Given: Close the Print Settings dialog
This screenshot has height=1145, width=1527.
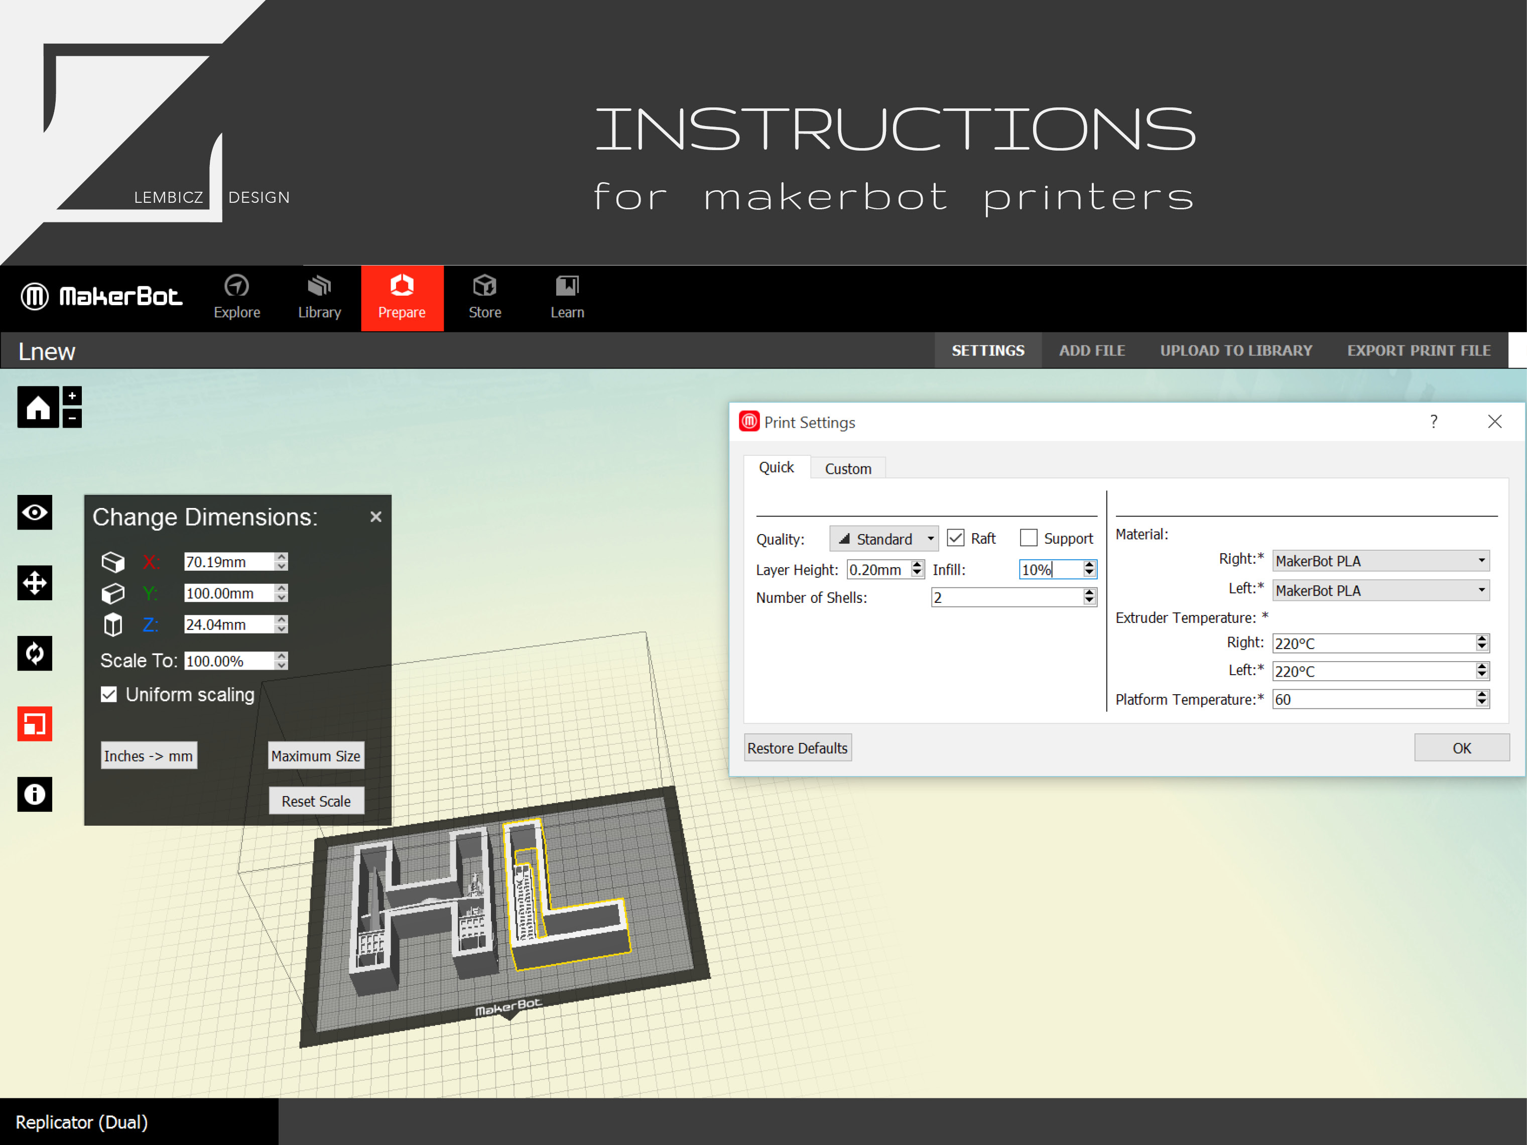Looking at the screenshot, I should [x=1494, y=422].
